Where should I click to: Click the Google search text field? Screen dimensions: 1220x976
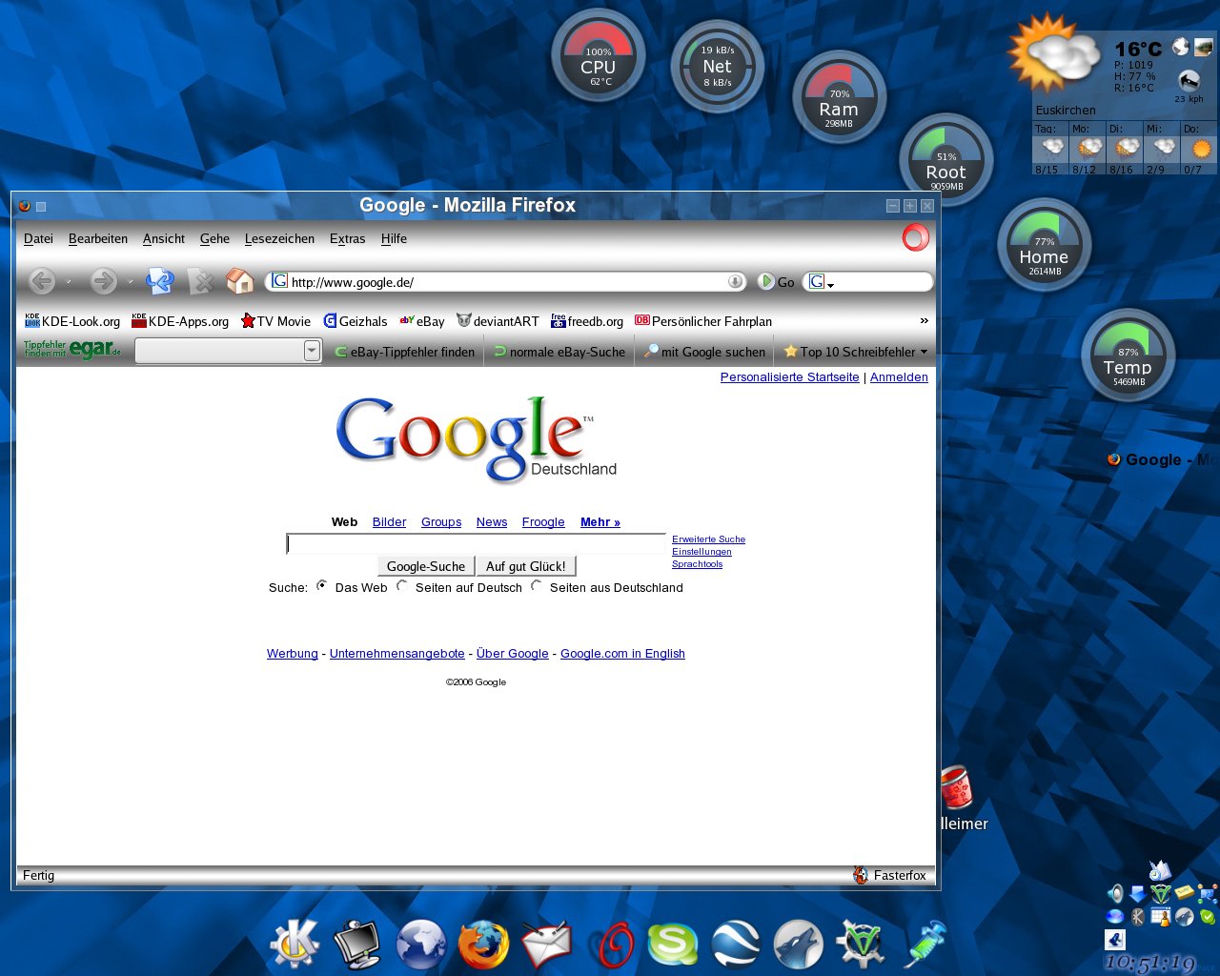click(476, 543)
